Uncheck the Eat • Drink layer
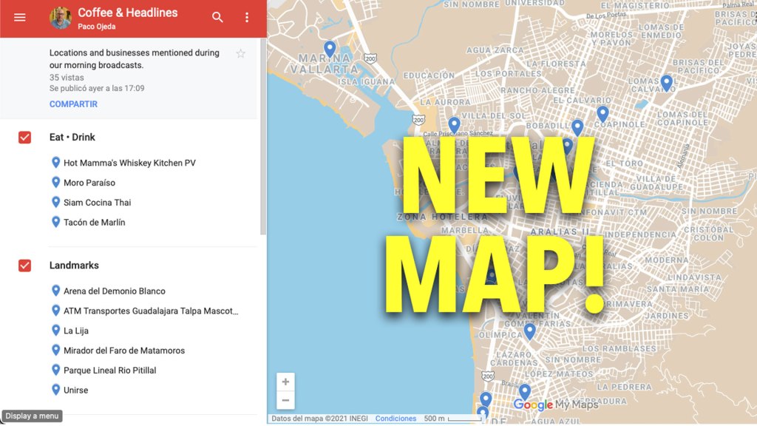The height and width of the screenshot is (426, 757). coord(24,138)
